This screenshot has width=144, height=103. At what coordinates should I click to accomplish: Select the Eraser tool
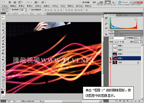(3, 50)
